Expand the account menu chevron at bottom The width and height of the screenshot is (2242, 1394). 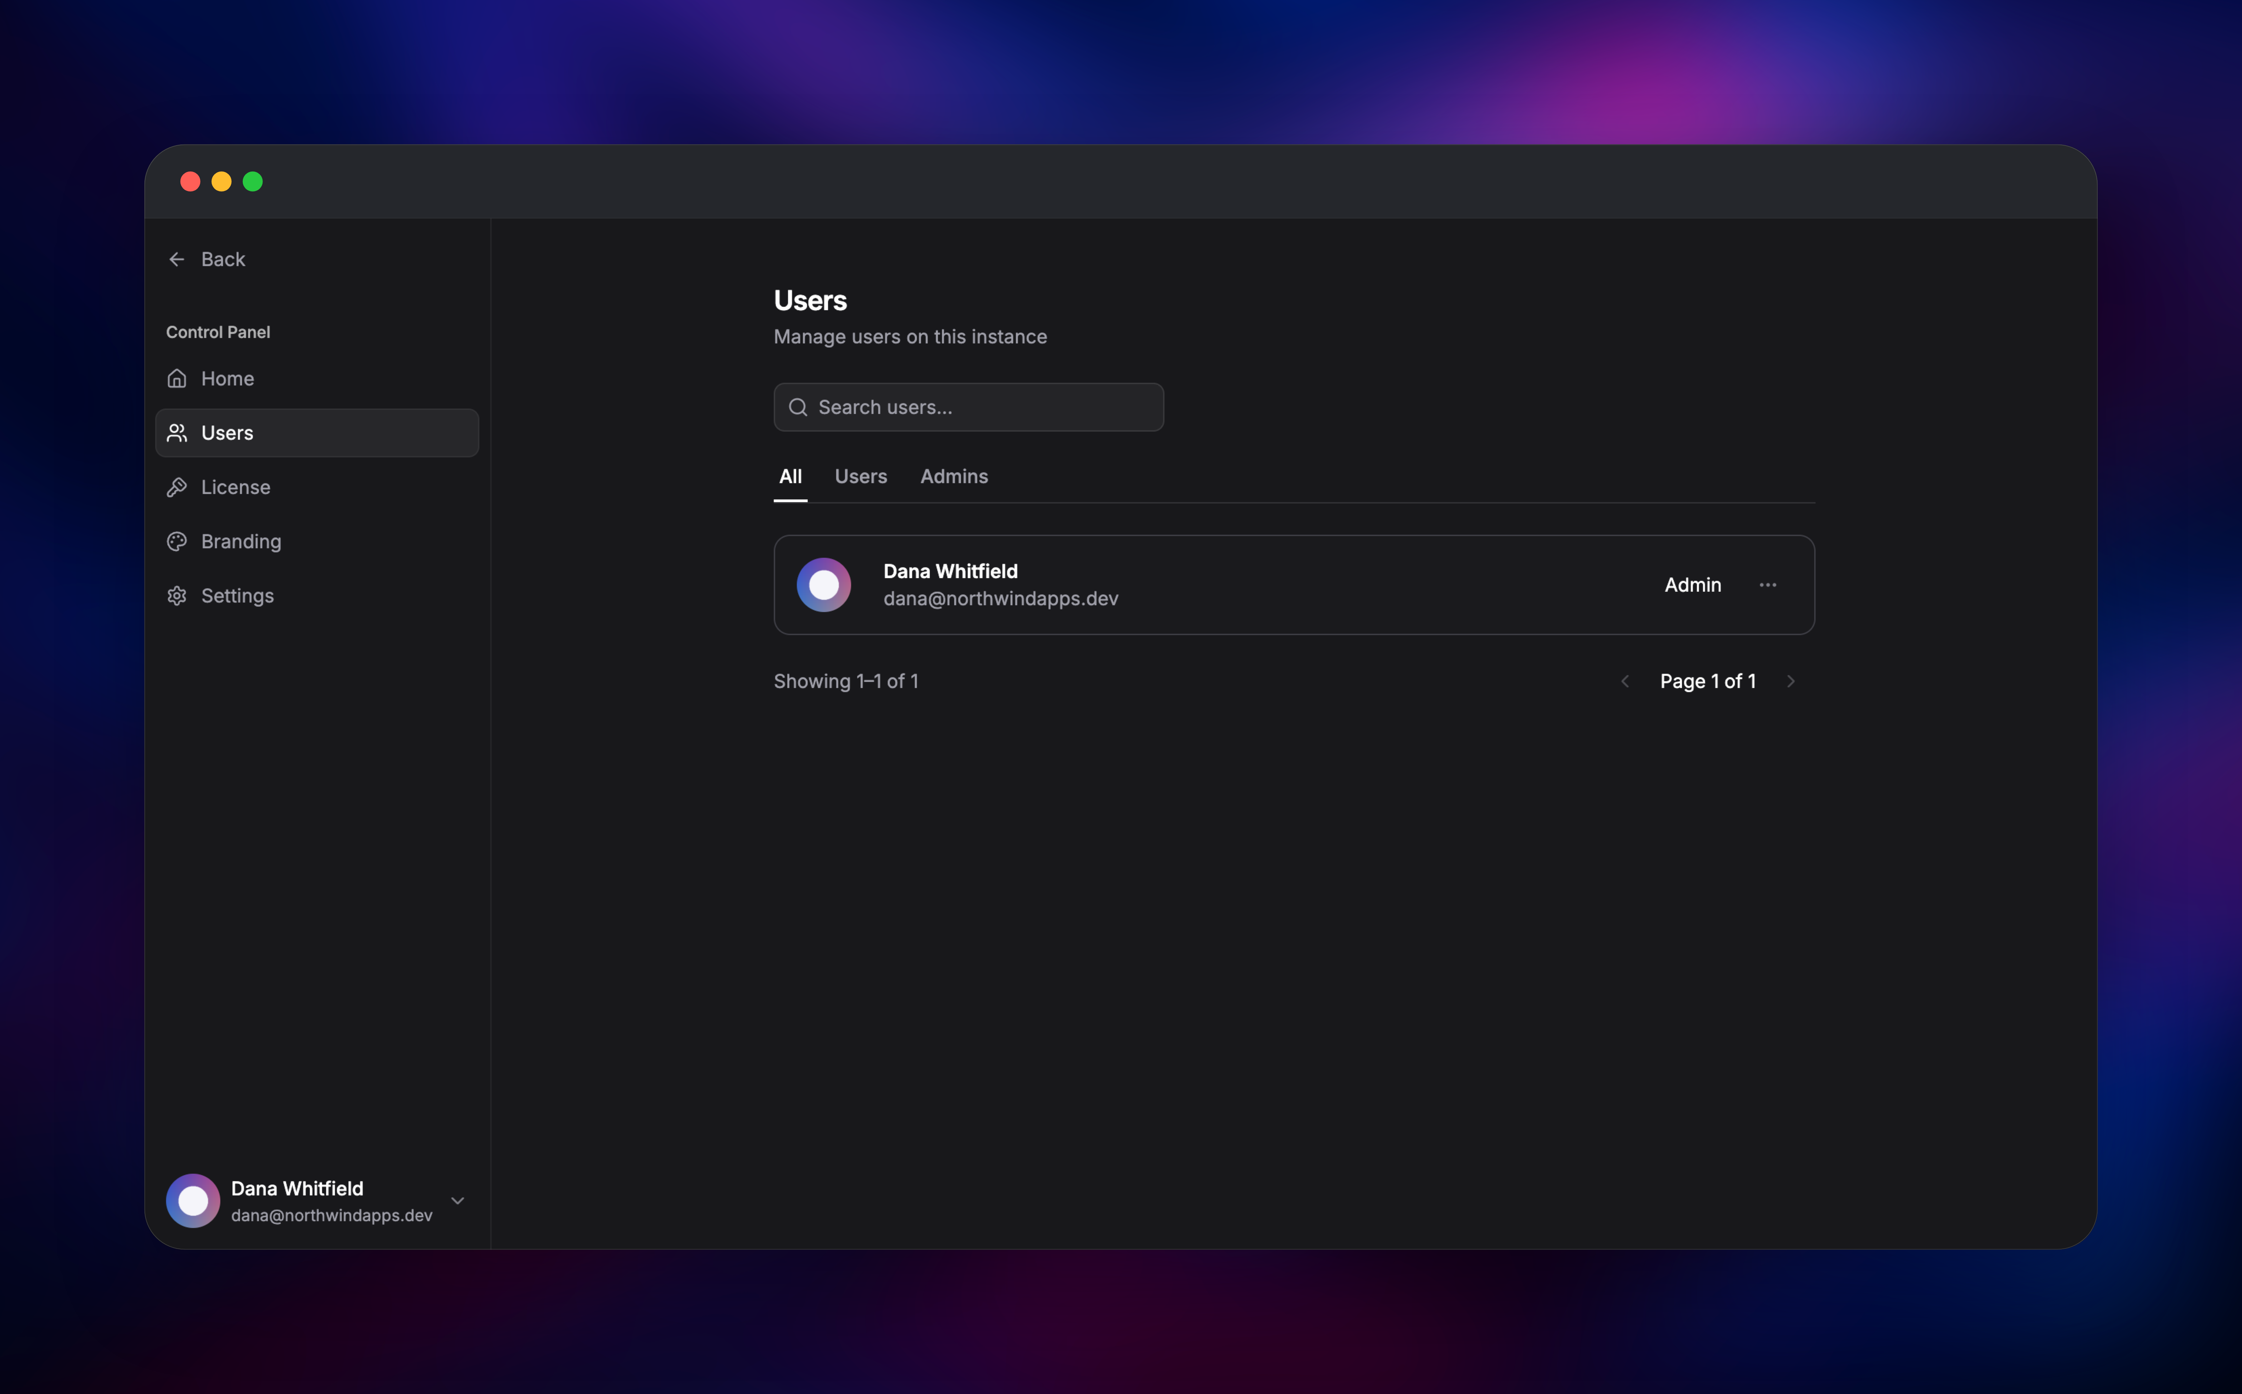[457, 1200]
